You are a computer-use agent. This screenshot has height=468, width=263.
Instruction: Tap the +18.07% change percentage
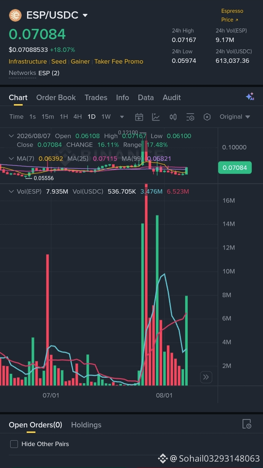62,50
